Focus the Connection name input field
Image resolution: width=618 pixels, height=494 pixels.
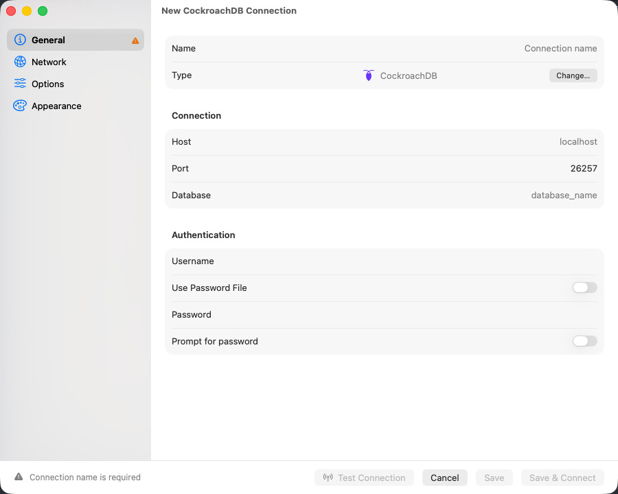pos(385,49)
